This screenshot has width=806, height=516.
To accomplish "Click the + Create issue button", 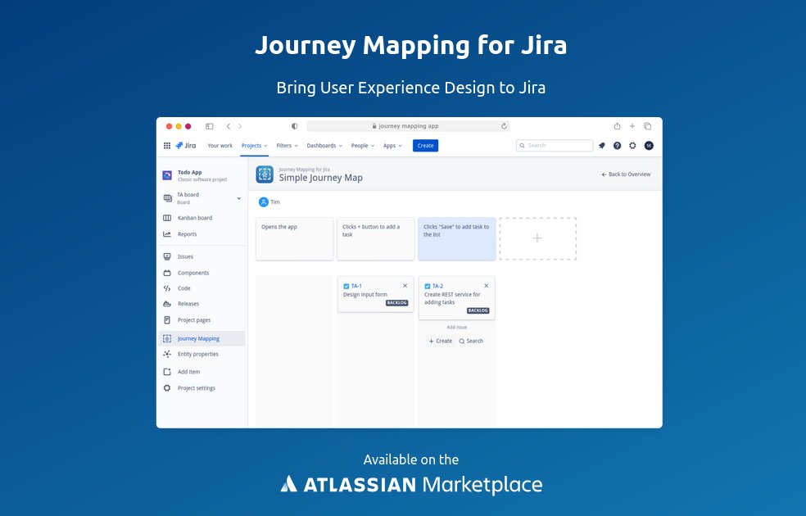I will pyautogui.click(x=441, y=341).
